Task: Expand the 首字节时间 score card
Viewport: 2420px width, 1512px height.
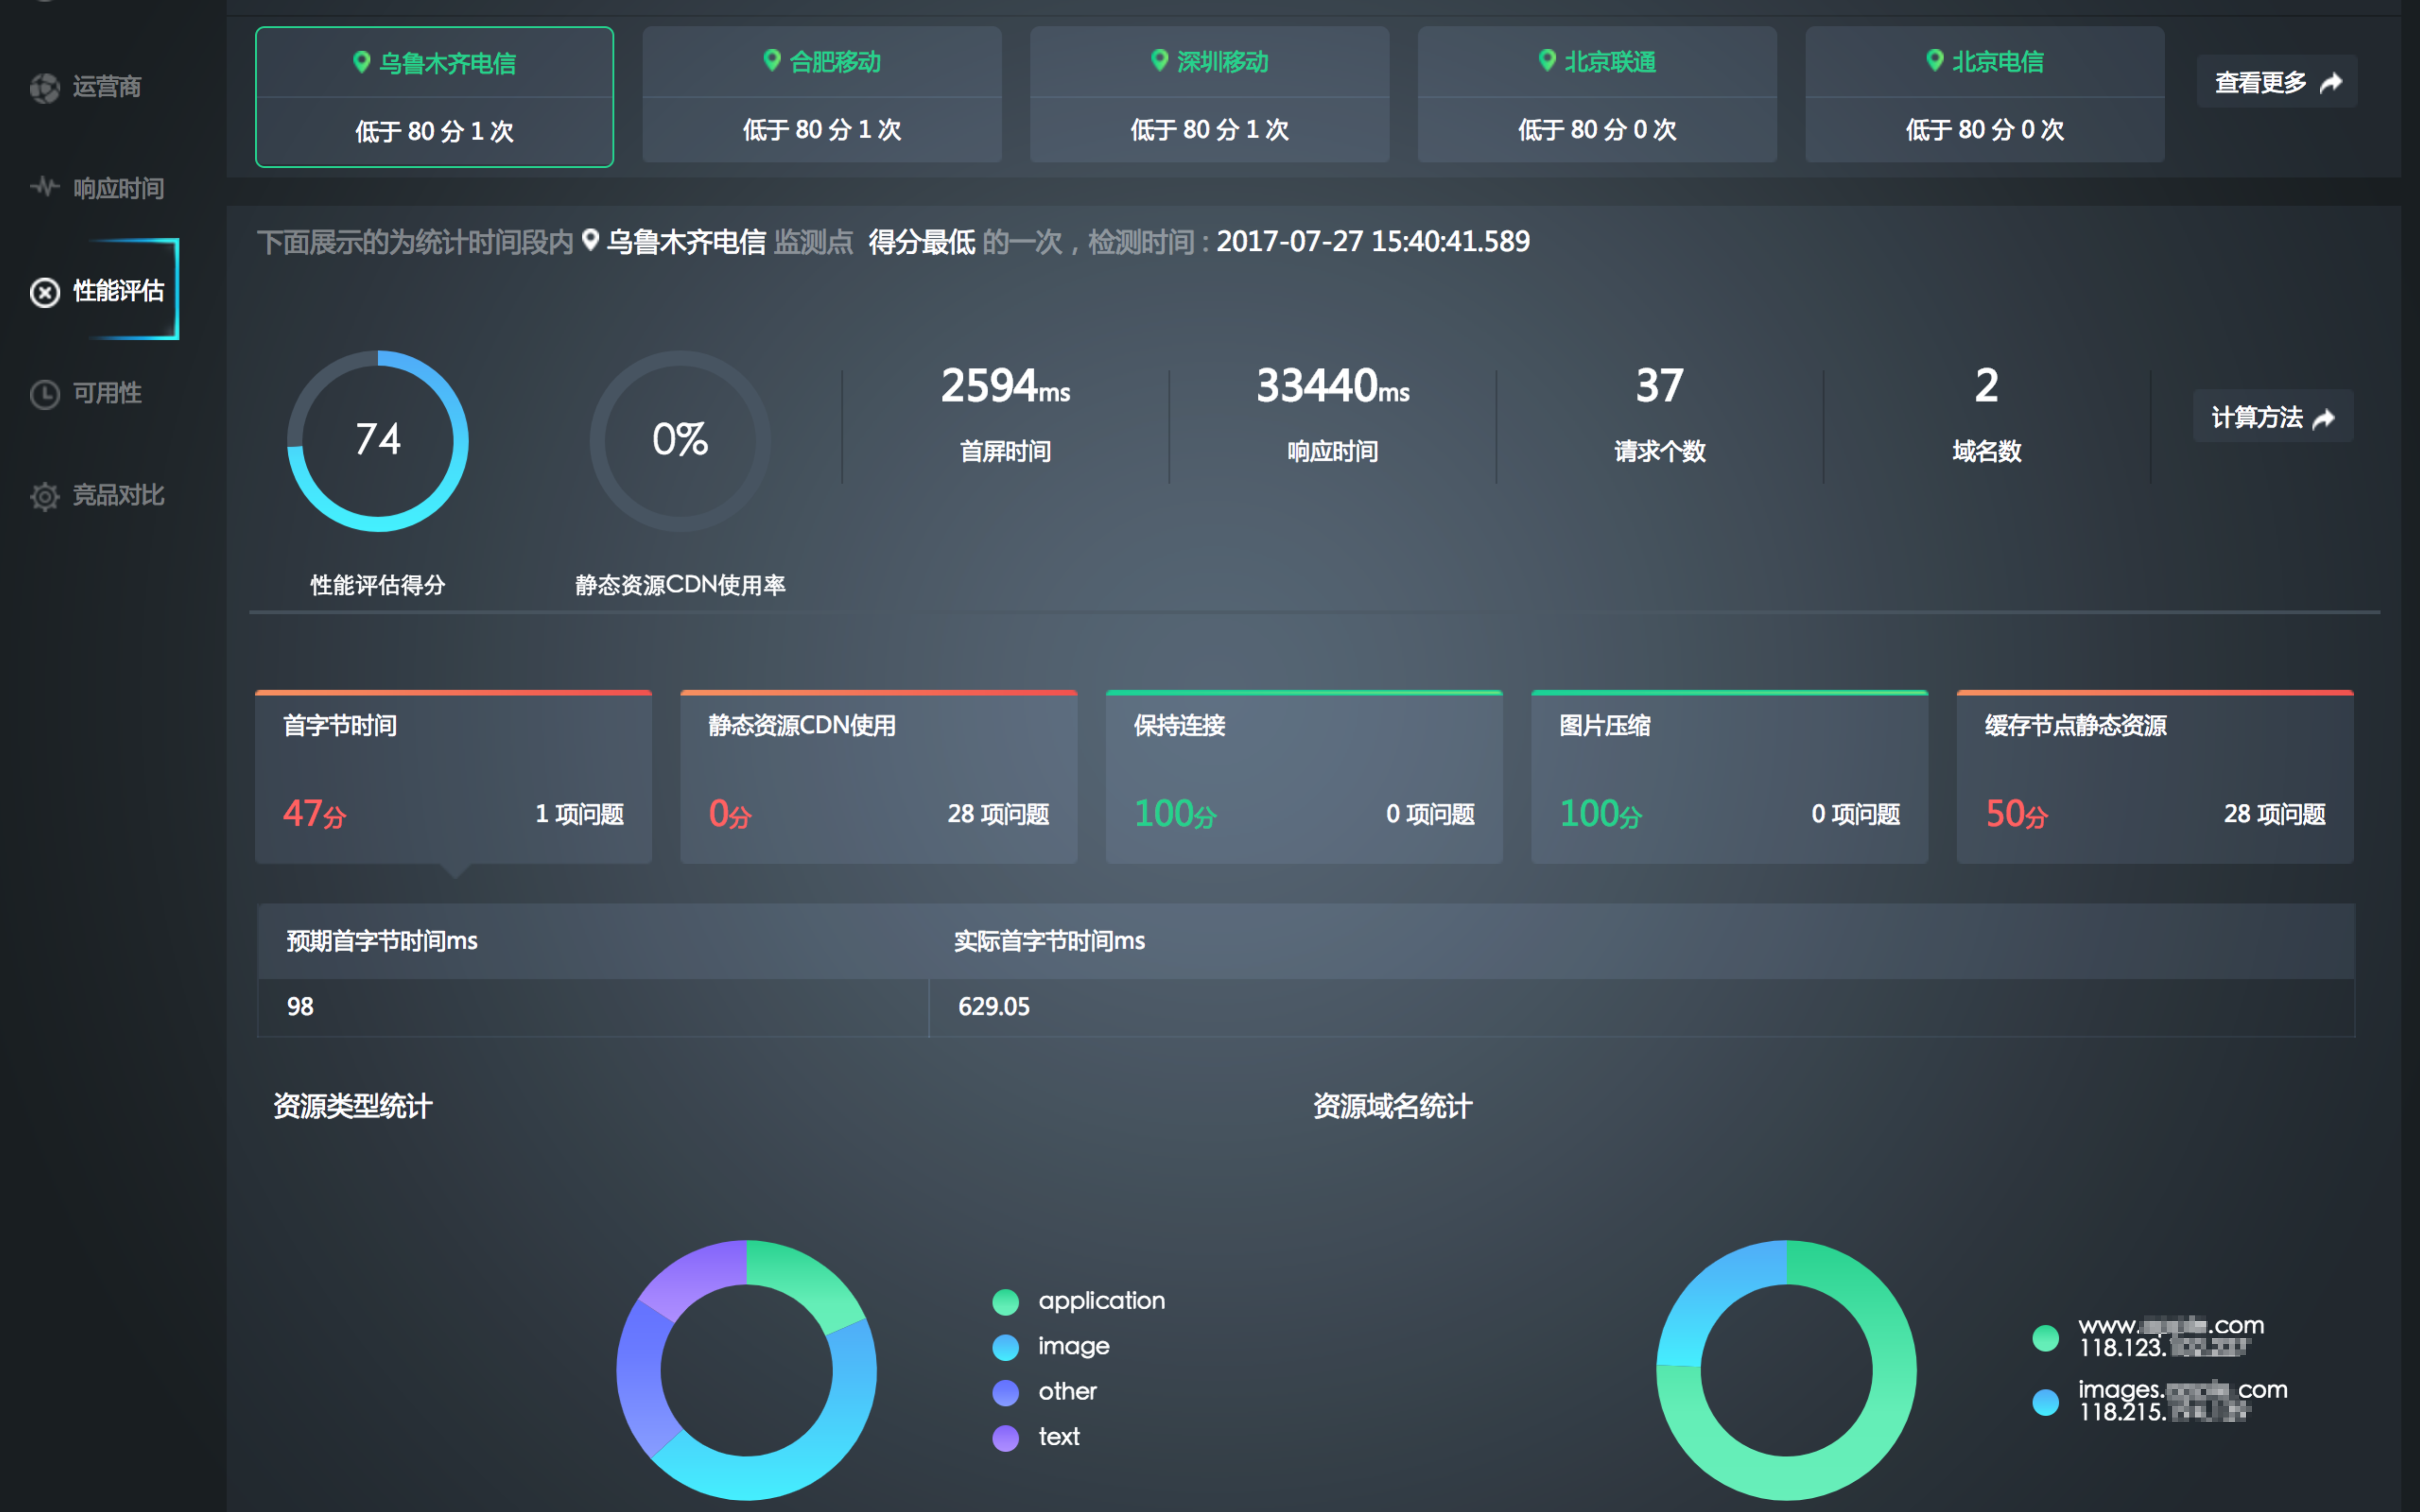Action: tap(453, 777)
